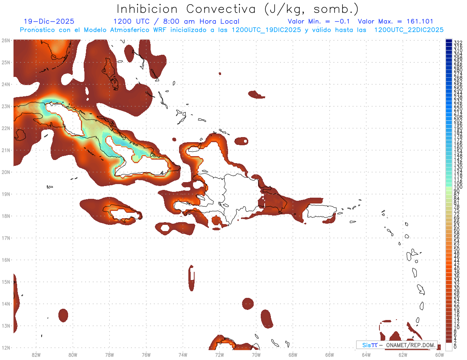Image resolution: width=467 pixels, height=360 pixels.
Task: Click the '19N' latitude label
Action: [x=5, y=194]
